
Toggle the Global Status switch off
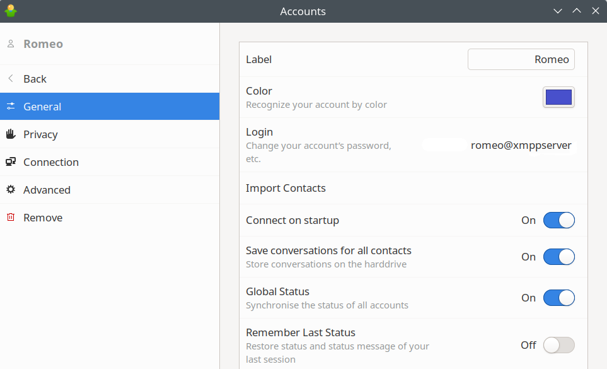(558, 298)
